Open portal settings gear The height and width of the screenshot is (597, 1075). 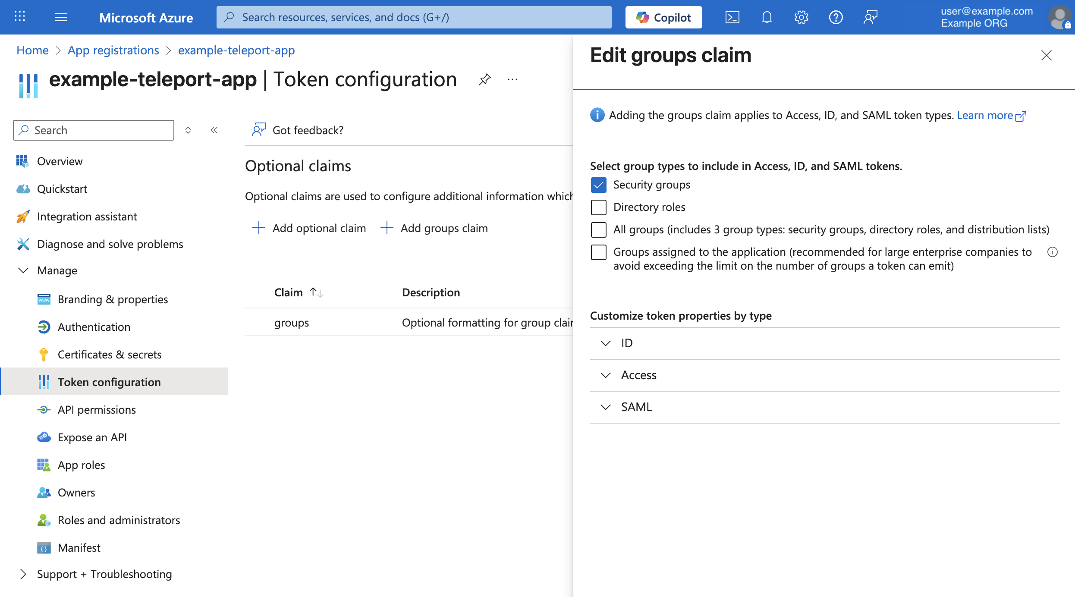coord(801,17)
